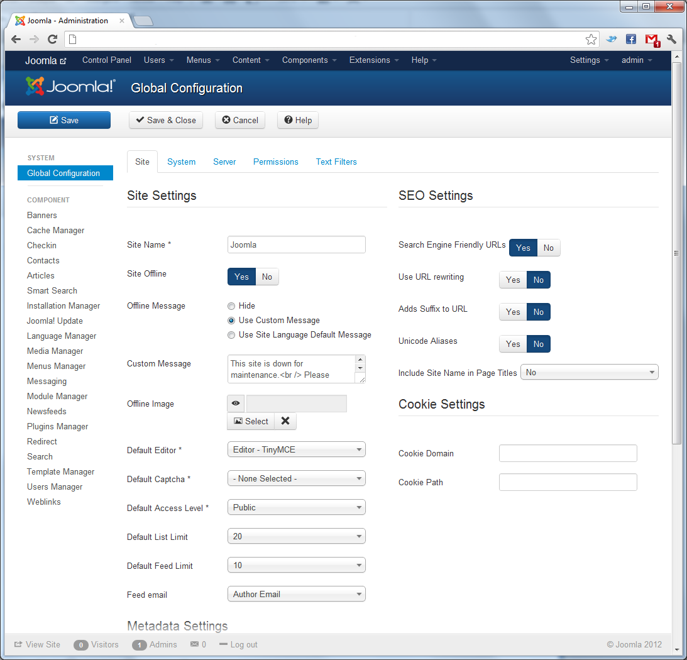Click the browser back arrow
The height and width of the screenshot is (660, 687).
pyautogui.click(x=16, y=40)
